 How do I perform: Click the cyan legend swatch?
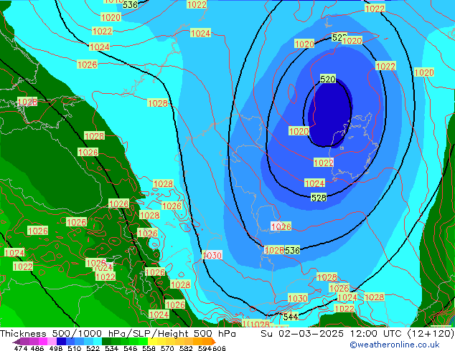pos(98,342)
